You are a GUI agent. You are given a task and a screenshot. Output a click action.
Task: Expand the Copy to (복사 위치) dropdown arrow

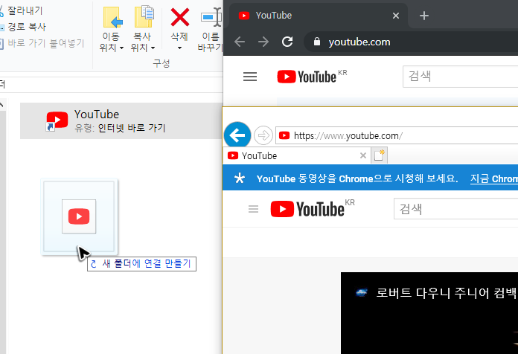pyautogui.click(x=153, y=48)
